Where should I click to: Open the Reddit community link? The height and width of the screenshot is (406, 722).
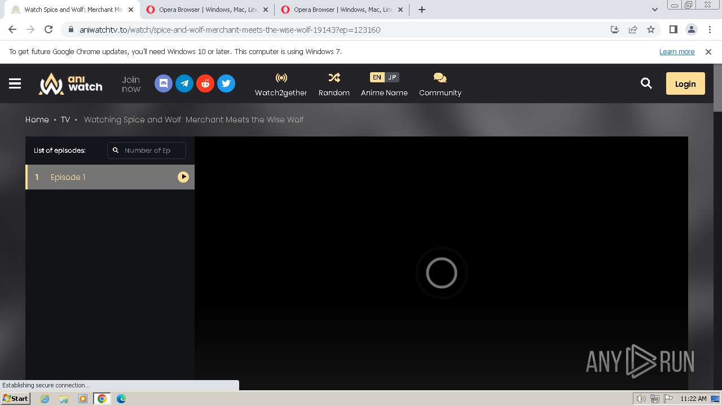coord(205,83)
